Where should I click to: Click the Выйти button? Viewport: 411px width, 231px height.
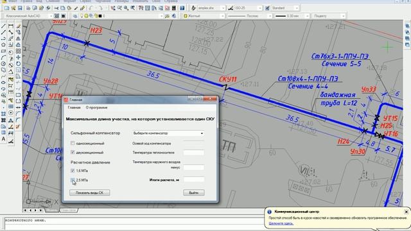(x=194, y=193)
